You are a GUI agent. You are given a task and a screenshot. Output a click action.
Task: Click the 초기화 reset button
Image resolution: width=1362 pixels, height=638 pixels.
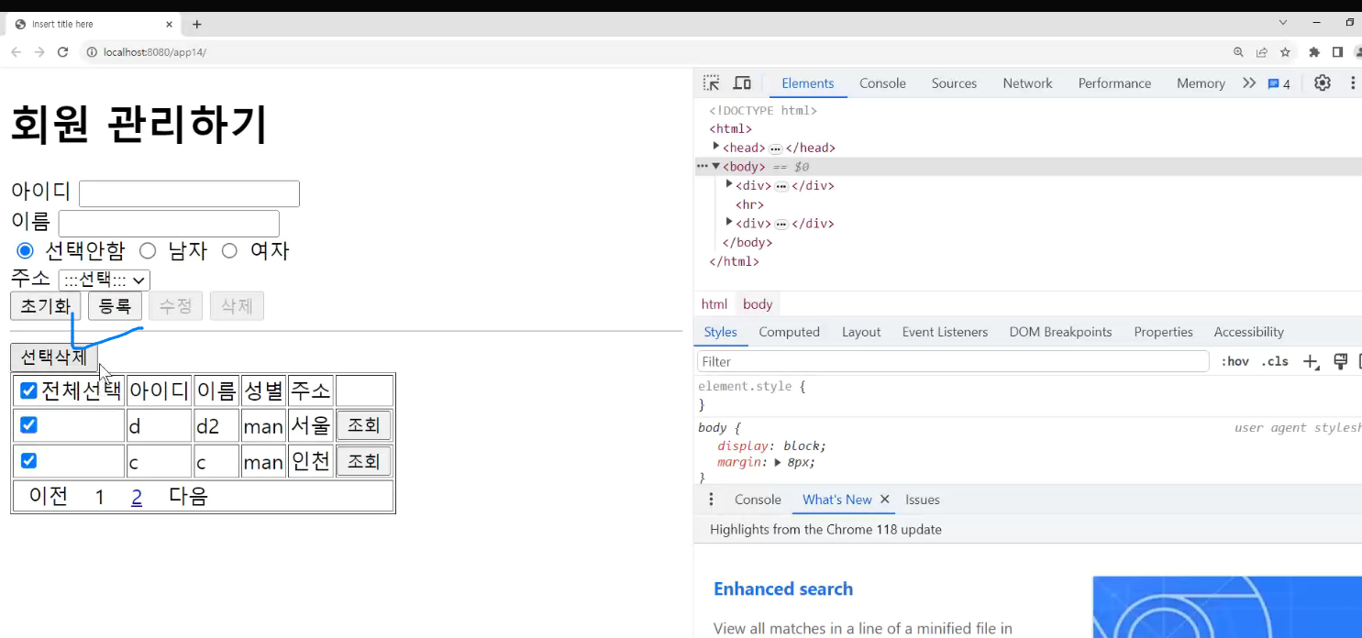pos(45,306)
